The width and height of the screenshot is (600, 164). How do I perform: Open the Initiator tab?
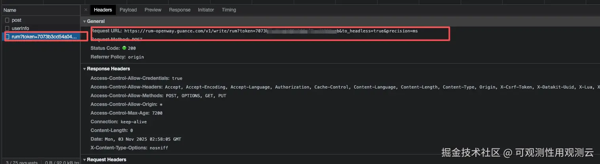point(206,10)
